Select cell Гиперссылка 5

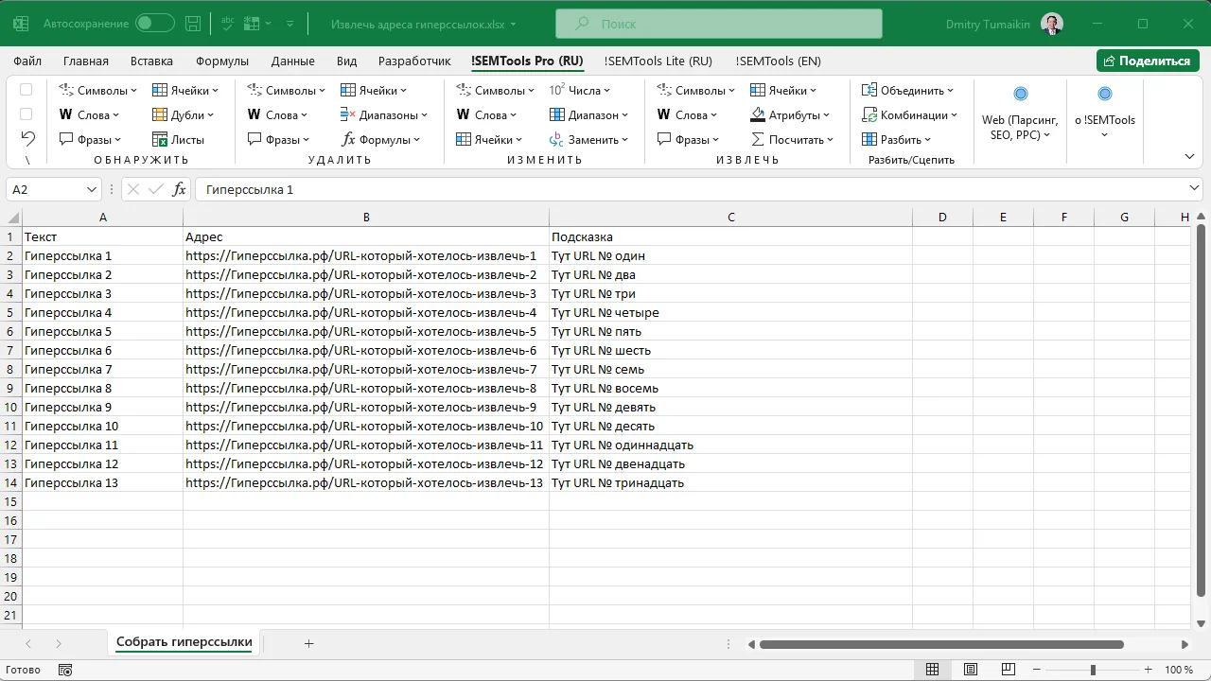(103, 331)
